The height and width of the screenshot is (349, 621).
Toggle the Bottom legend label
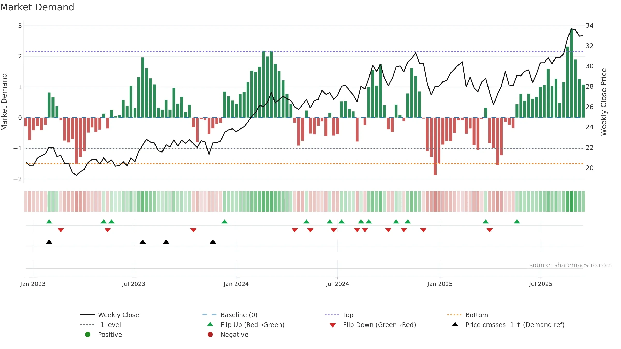click(477, 315)
